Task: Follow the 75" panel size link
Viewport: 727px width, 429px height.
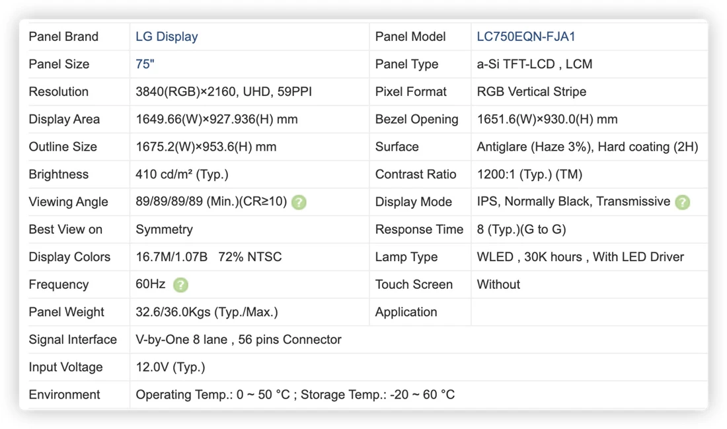Action: (x=145, y=64)
